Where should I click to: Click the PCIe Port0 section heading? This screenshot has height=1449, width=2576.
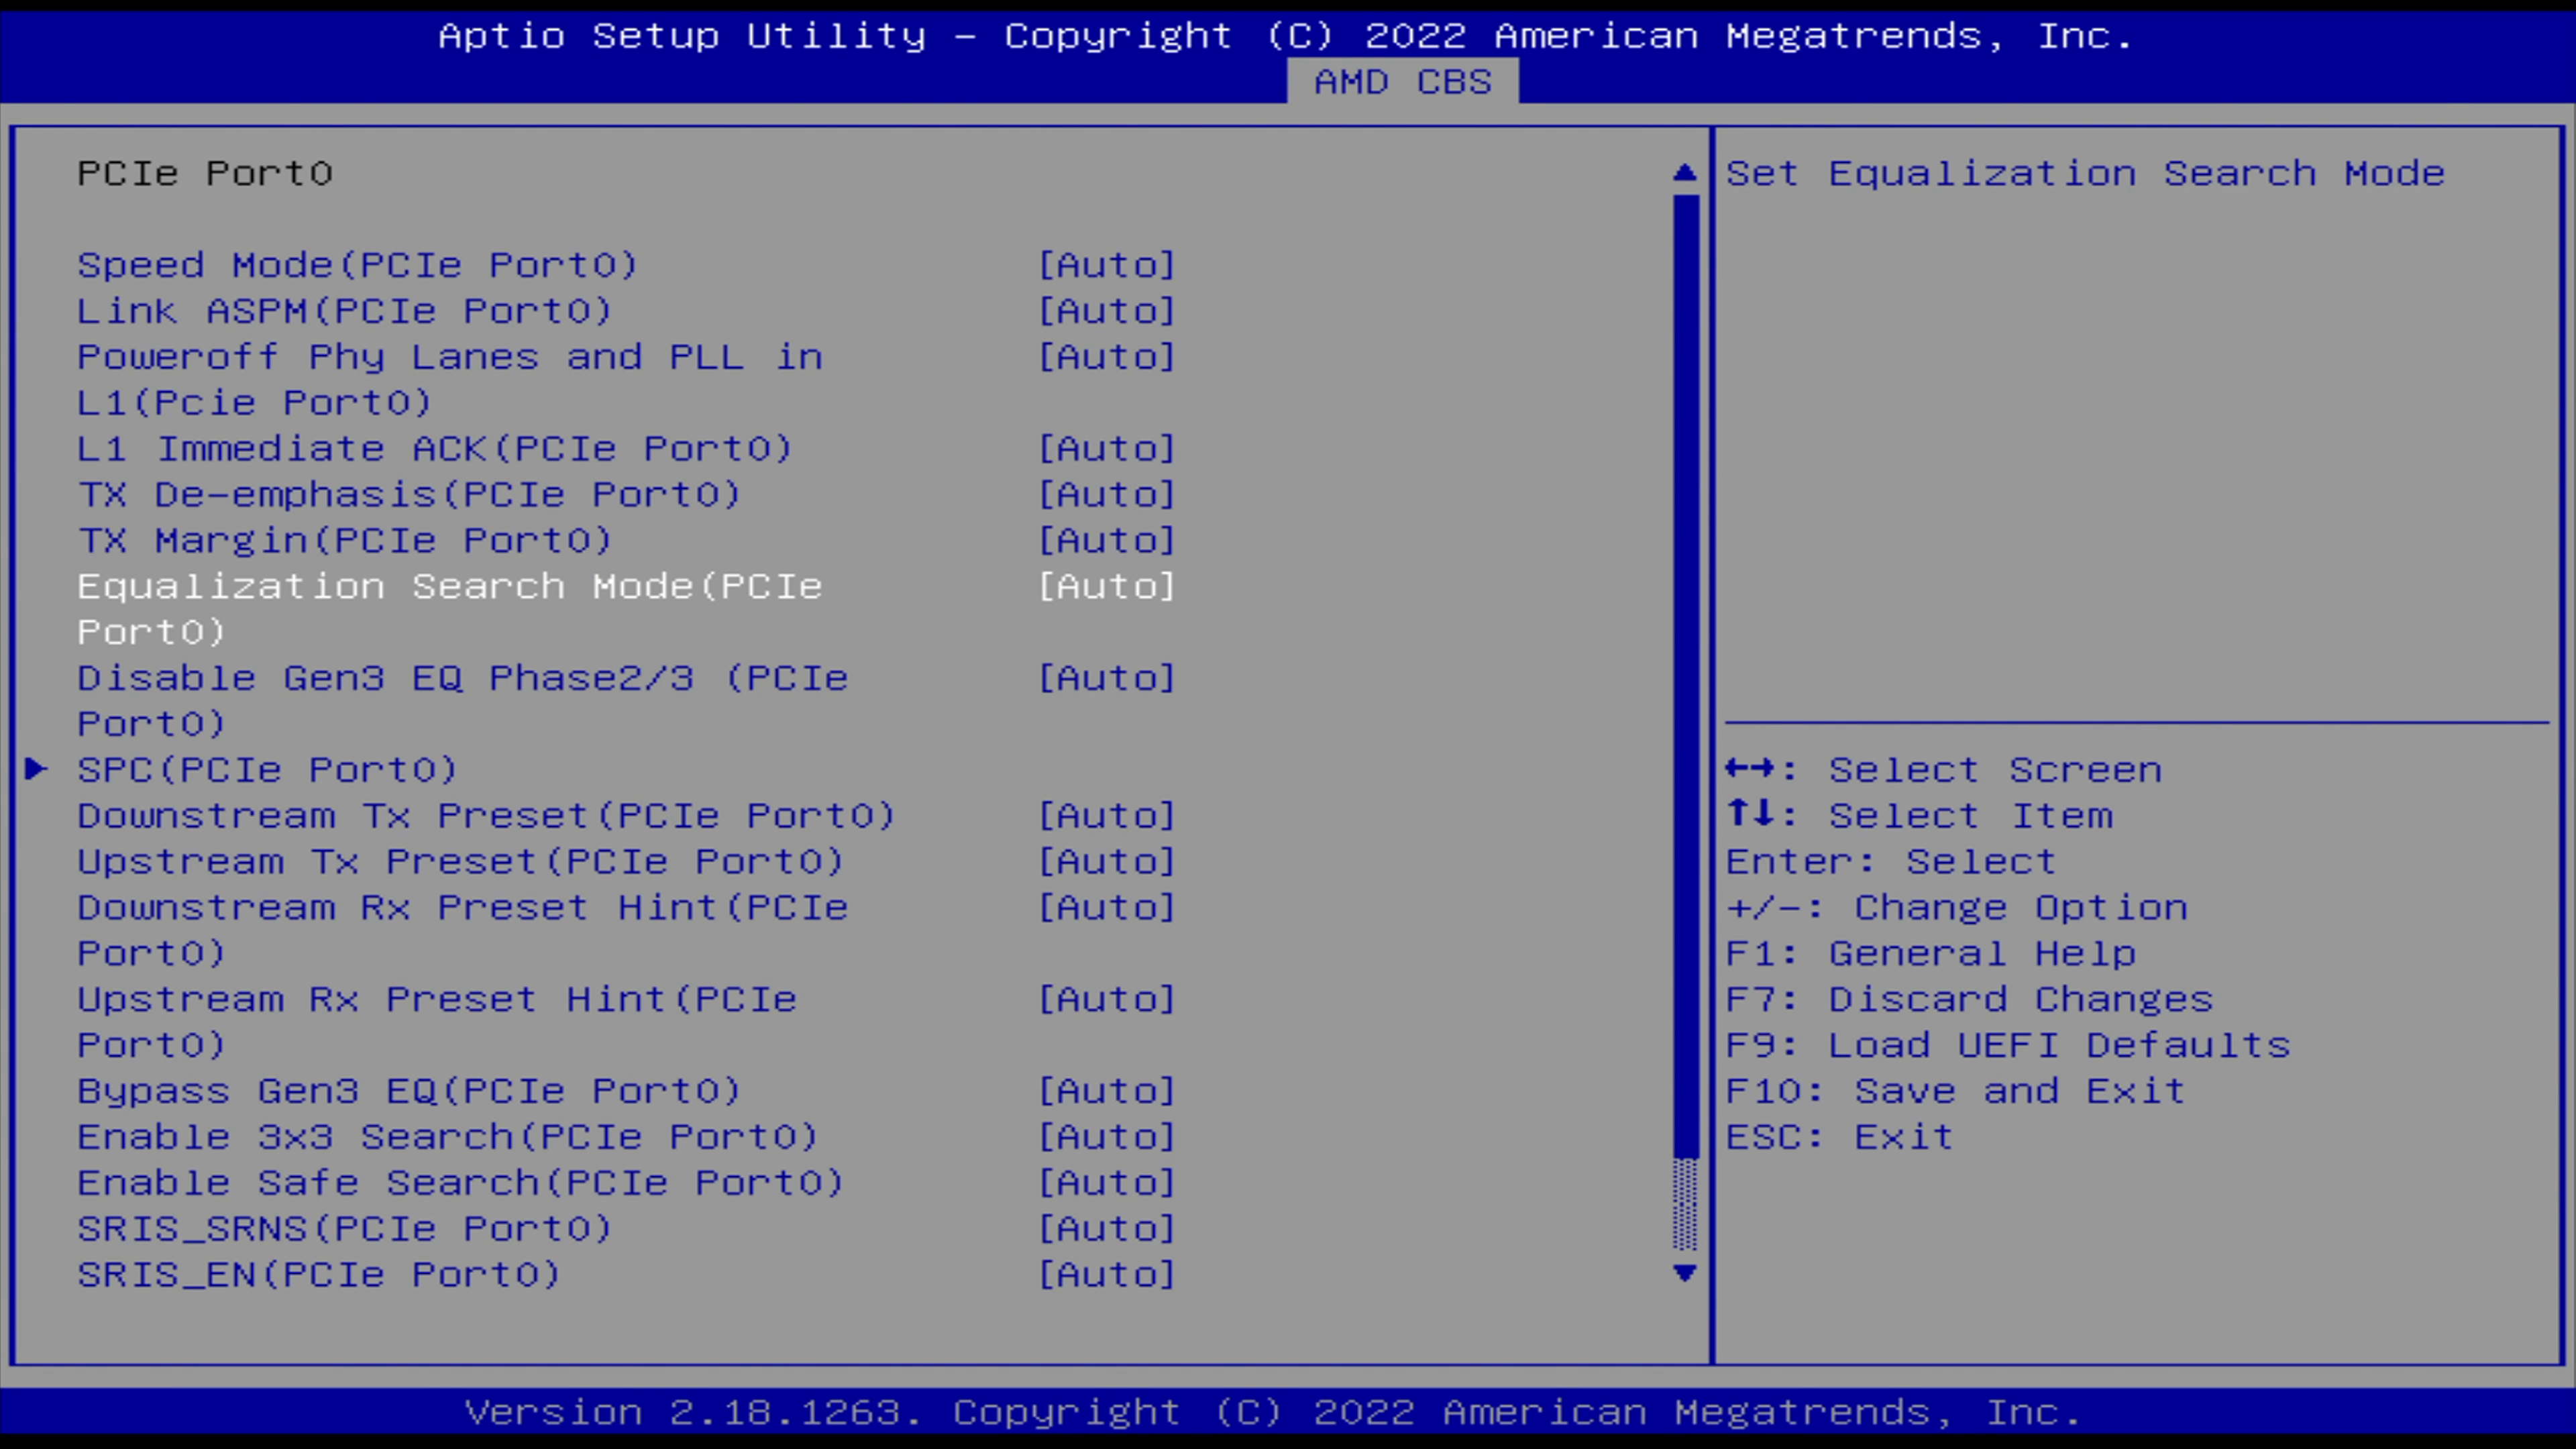pos(205,174)
